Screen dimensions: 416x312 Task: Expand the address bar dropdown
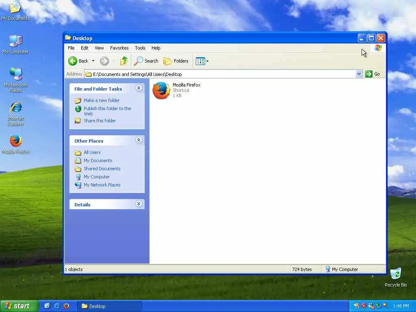click(359, 74)
